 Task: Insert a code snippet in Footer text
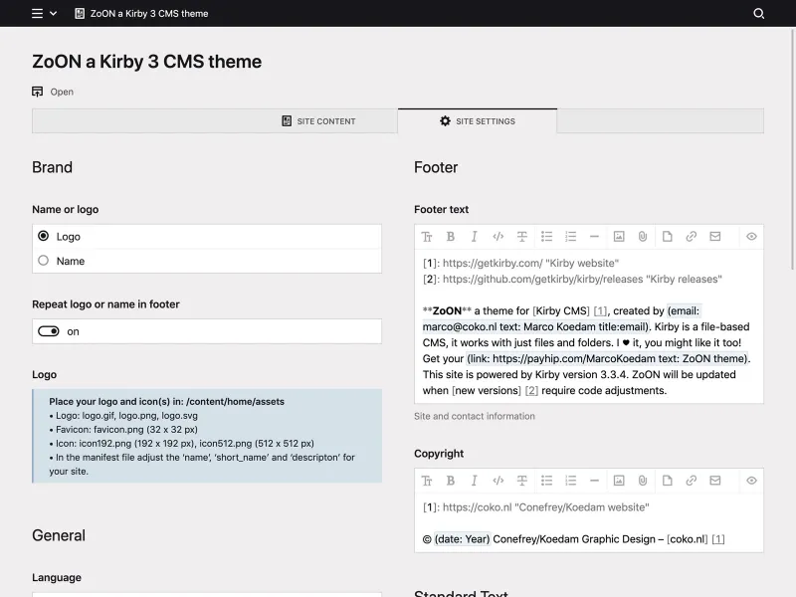[498, 236]
